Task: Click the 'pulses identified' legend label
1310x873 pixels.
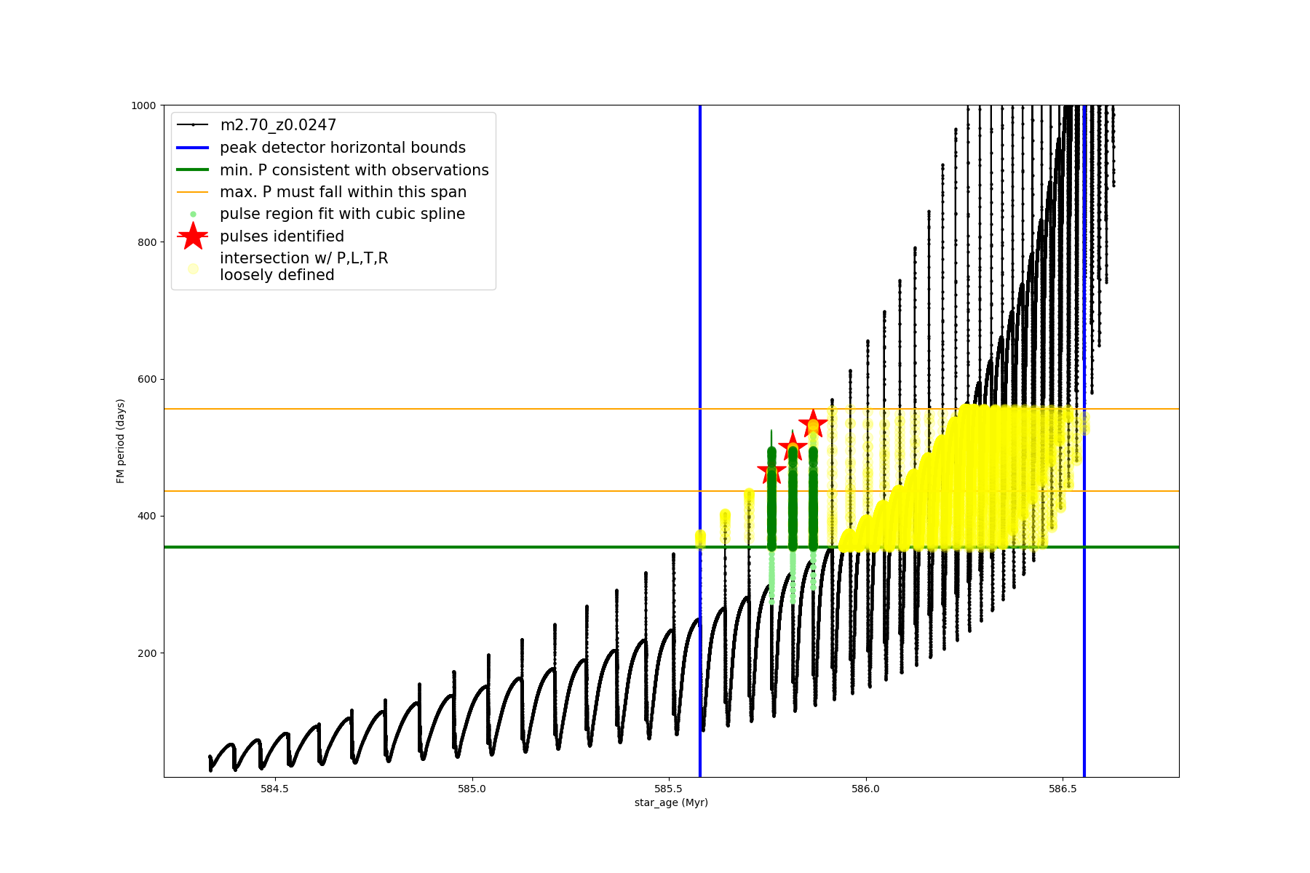Action: tap(282, 236)
